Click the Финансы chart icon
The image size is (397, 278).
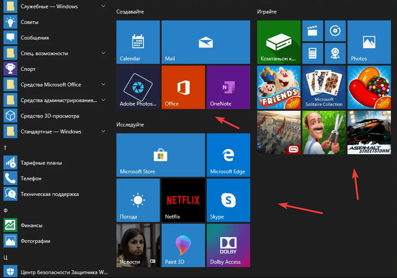click(x=10, y=225)
